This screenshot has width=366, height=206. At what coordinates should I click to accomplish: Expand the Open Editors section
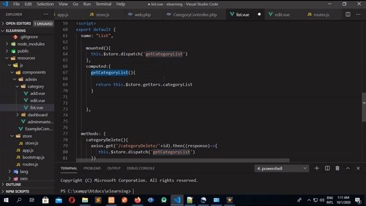27,23
